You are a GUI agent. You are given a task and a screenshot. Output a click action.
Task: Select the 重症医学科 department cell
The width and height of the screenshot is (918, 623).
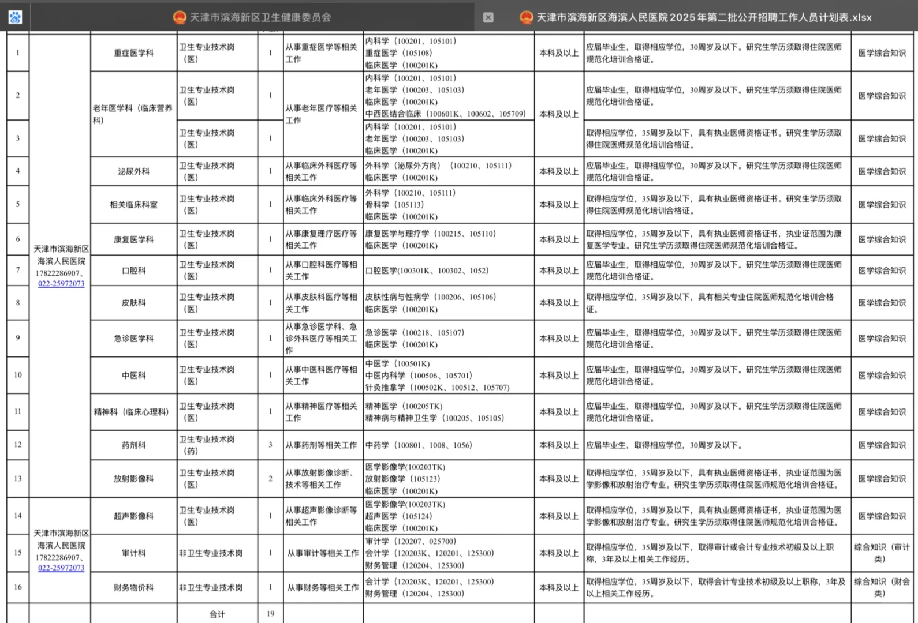pyautogui.click(x=134, y=53)
